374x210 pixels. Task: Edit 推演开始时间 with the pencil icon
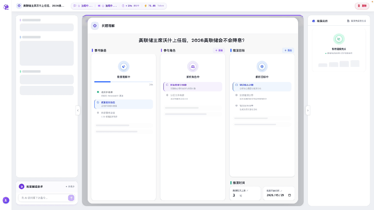click(281, 191)
